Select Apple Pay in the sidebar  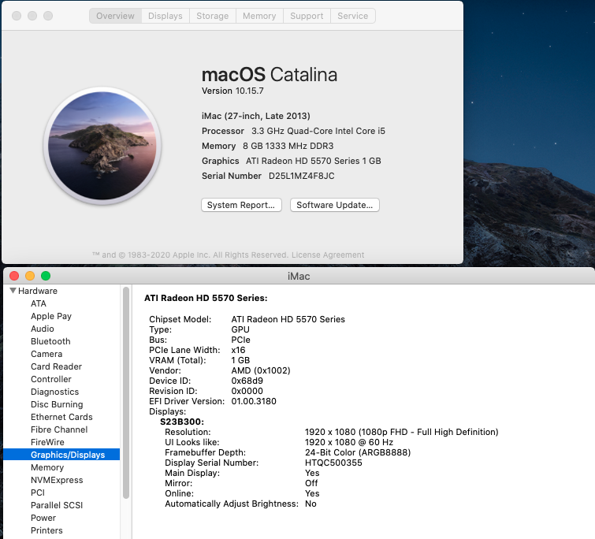click(x=51, y=316)
